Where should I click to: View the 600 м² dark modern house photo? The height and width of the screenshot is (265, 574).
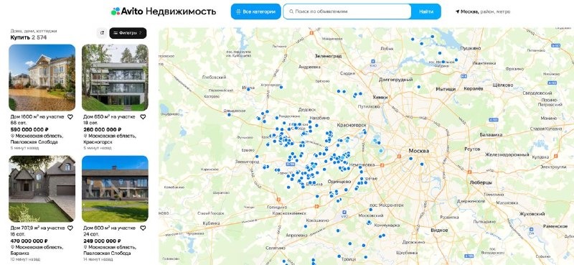click(x=115, y=189)
